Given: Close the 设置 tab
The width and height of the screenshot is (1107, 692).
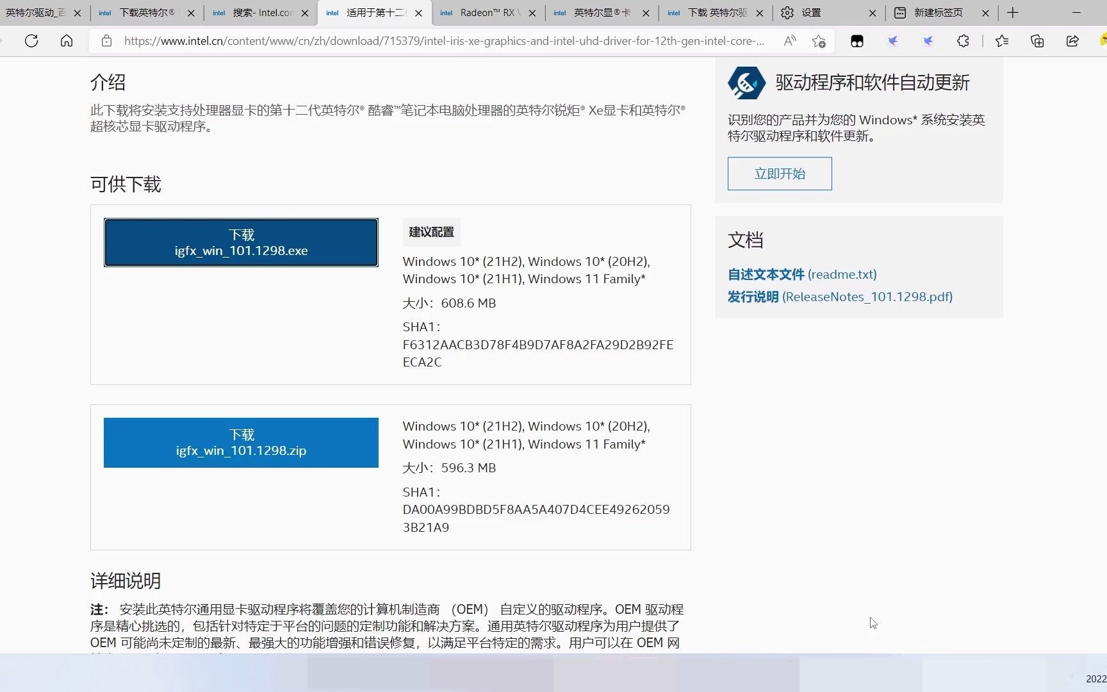Looking at the screenshot, I should pyautogui.click(x=873, y=13).
